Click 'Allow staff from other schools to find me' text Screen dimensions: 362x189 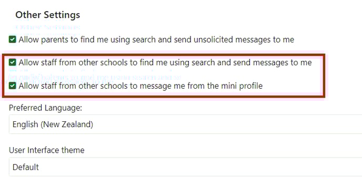pyautogui.click(x=93, y=62)
